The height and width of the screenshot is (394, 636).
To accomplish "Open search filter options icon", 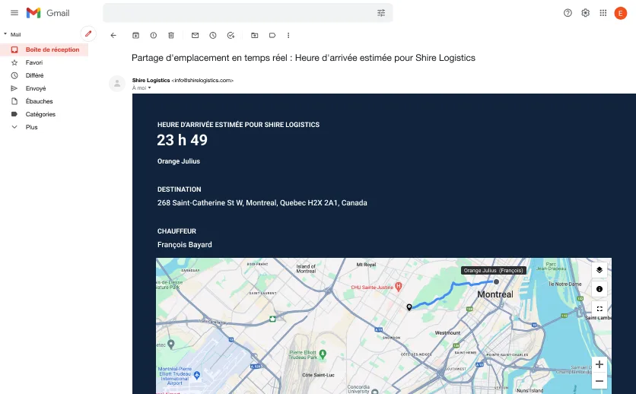I will tap(381, 13).
